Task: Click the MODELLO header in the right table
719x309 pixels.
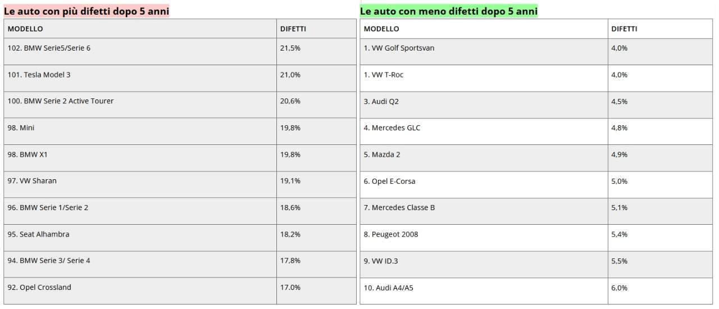Action: coord(381,29)
